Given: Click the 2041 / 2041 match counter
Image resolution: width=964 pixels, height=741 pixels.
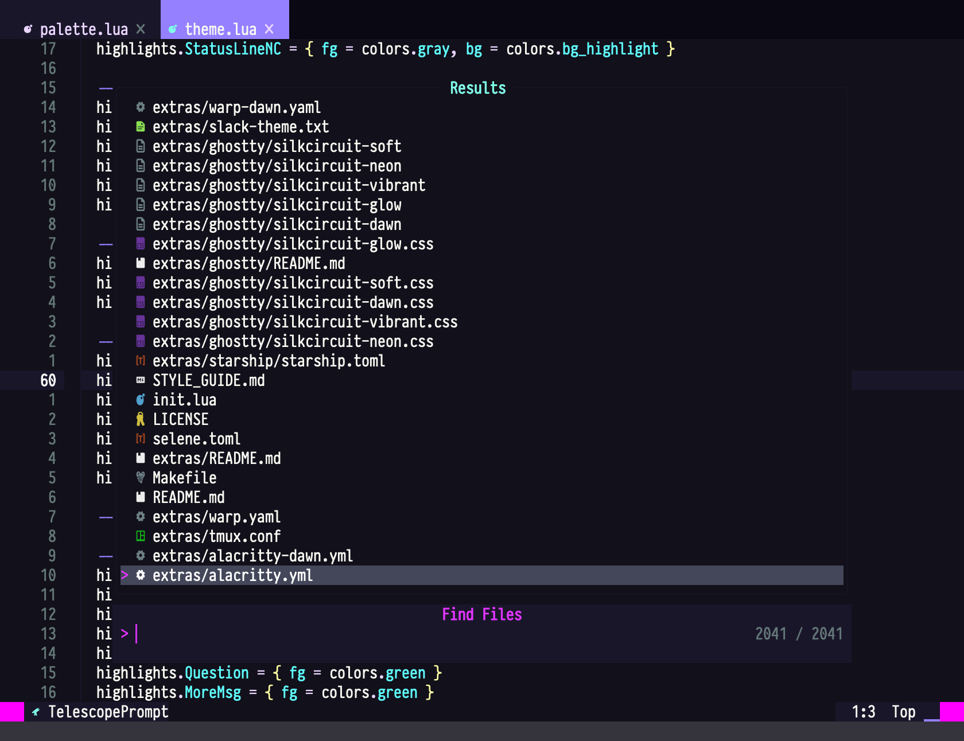Looking at the screenshot, I should [x=798, y=634].
